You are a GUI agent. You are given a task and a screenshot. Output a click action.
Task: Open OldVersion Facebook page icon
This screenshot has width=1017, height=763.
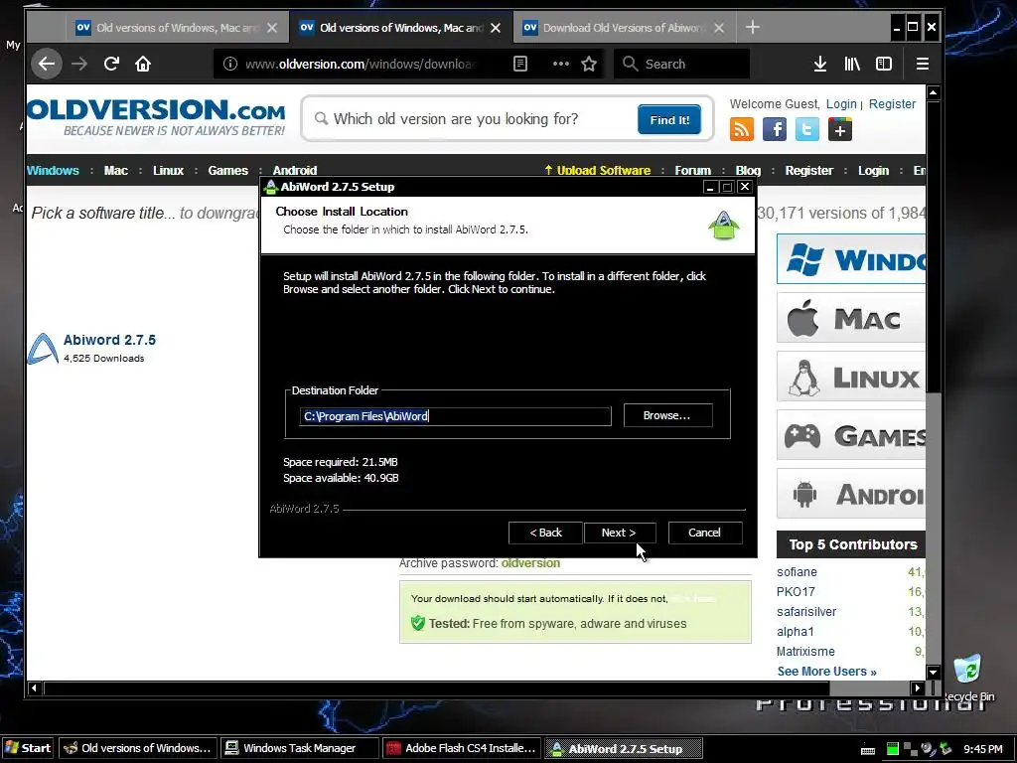(x=775, y=130)
